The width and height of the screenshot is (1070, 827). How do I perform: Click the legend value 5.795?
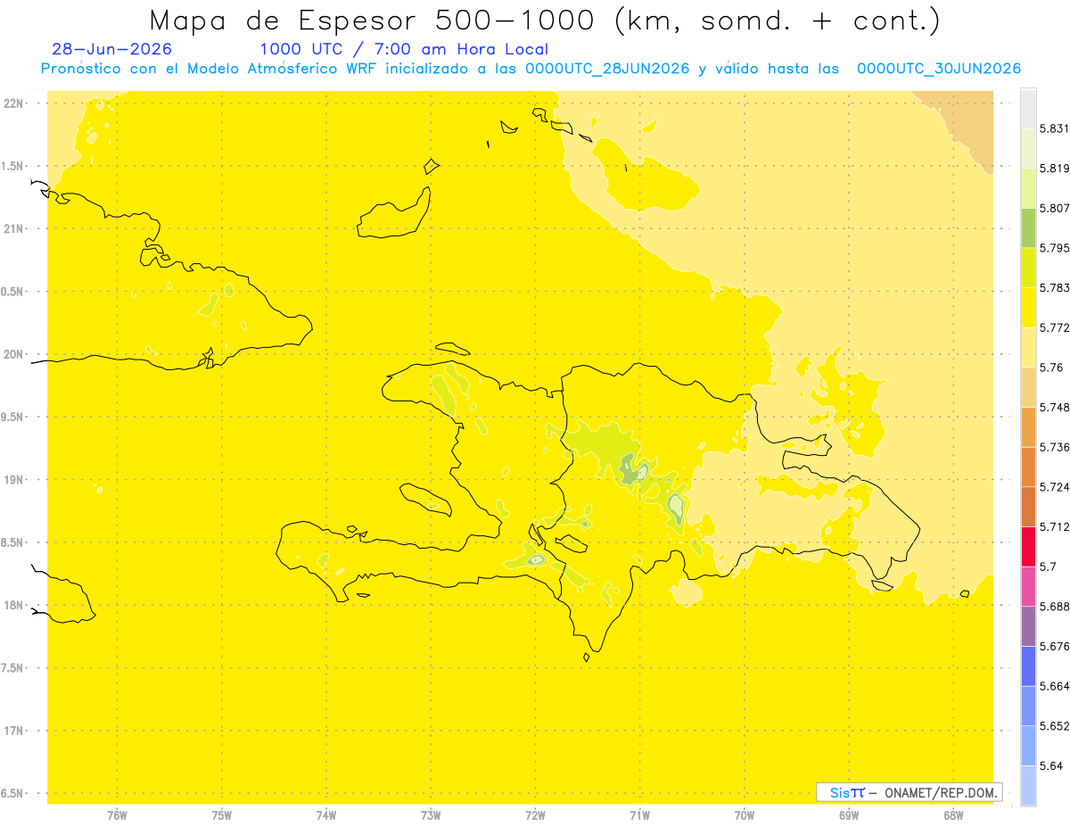[1055, 248]
